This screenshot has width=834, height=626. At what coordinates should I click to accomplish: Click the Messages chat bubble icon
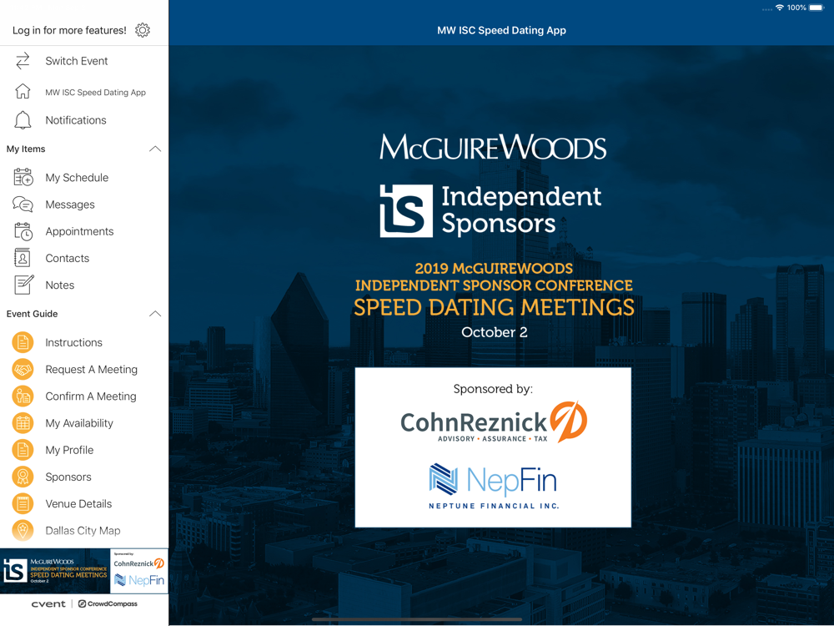click(x=23, y=204)
